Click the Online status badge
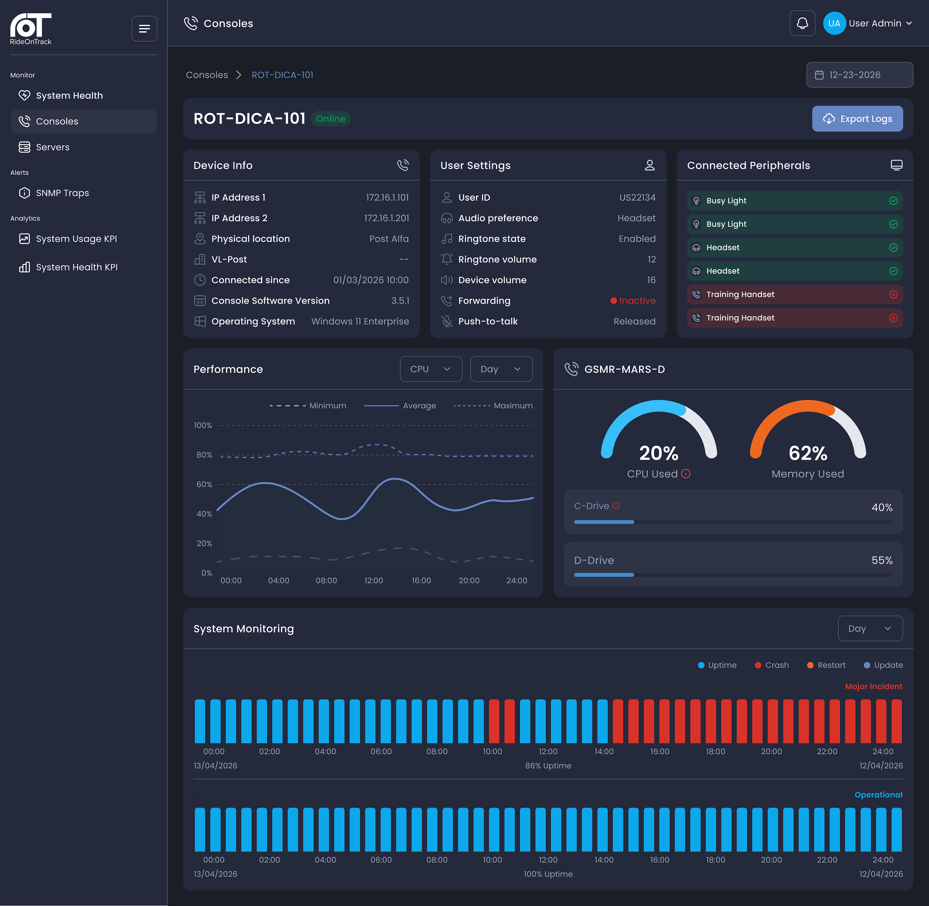The height and width of the screenshot is (906, 929). (331, 119)
